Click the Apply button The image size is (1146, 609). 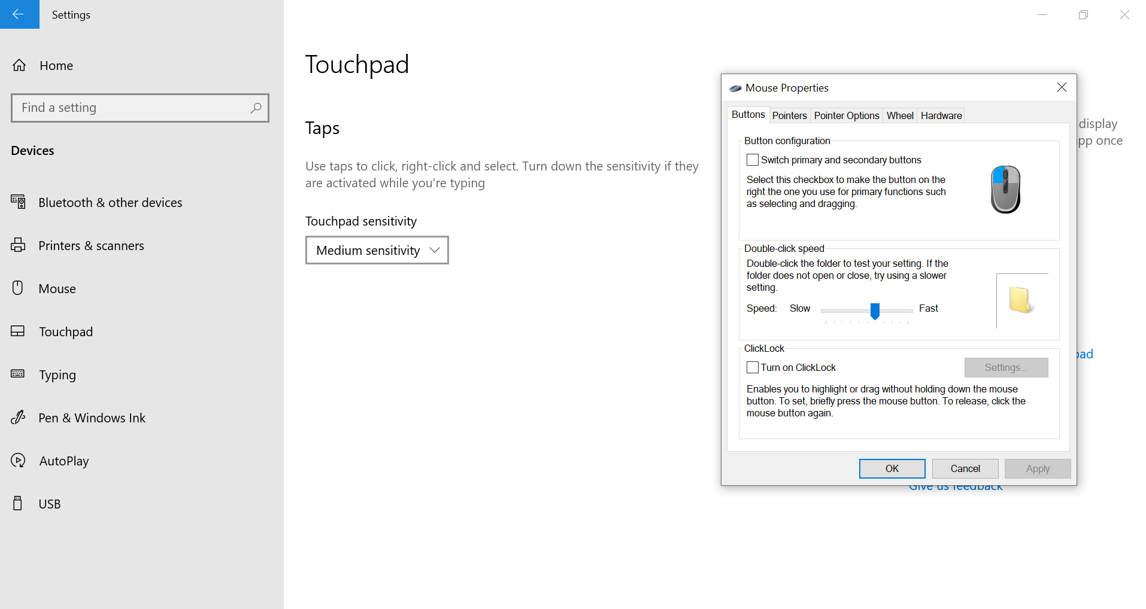[1038, 468]
